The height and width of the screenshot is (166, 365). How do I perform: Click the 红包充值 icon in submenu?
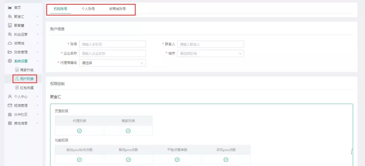click(x=17, y=88)
